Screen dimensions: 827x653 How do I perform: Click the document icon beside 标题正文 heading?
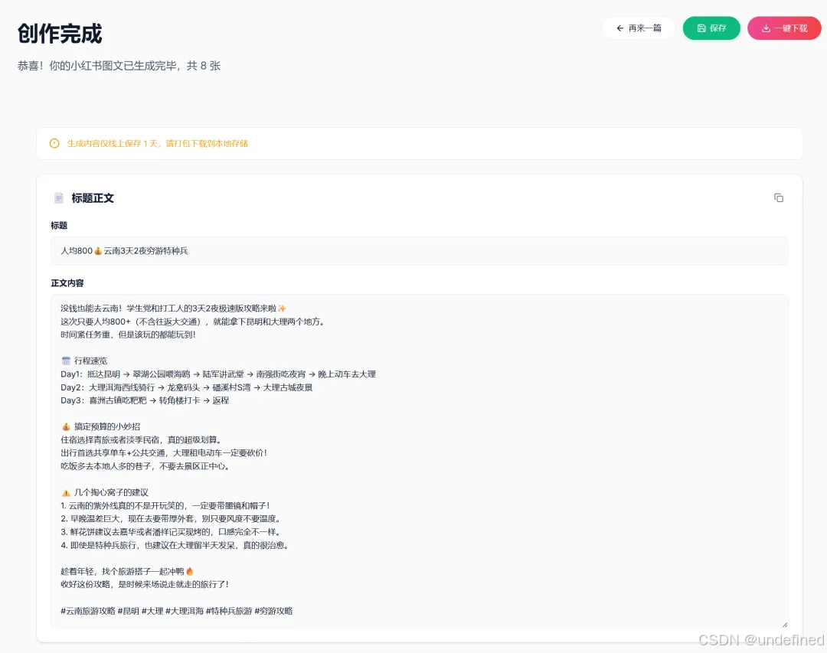pos(59,198)
